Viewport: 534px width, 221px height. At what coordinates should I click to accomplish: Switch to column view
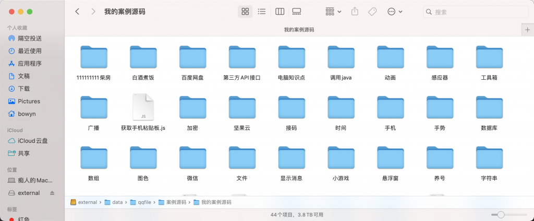point(280,11)
